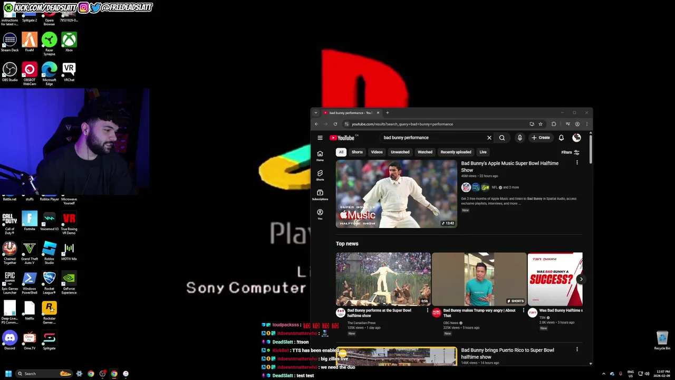
Task: Select the Xbox desktop icon
Action: click(x=69, y=42)
